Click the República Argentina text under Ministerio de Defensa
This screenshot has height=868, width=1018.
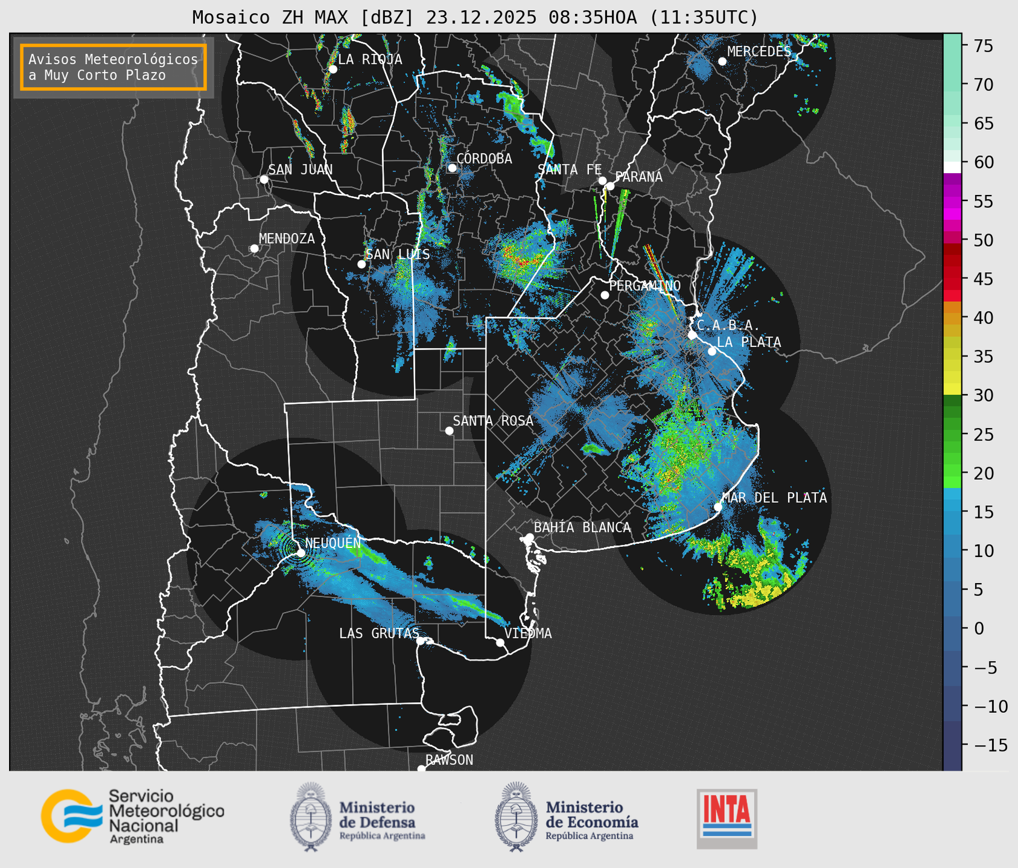[x=382, y=836]
